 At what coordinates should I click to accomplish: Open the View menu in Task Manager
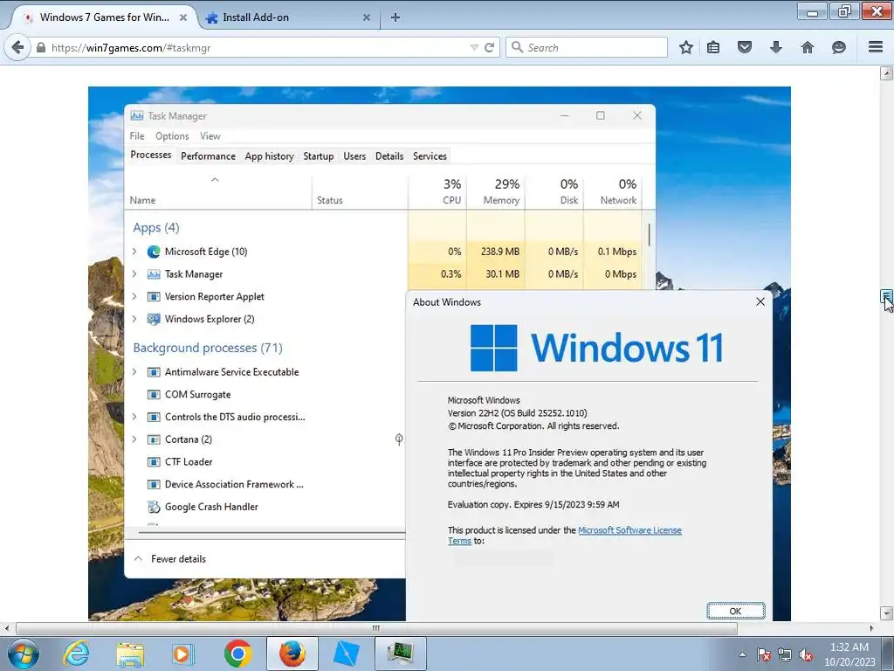(x=210, y=135)
